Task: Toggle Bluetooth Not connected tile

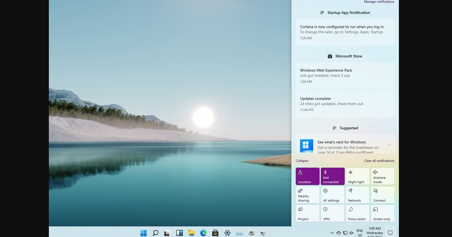Action: [333, 176]
